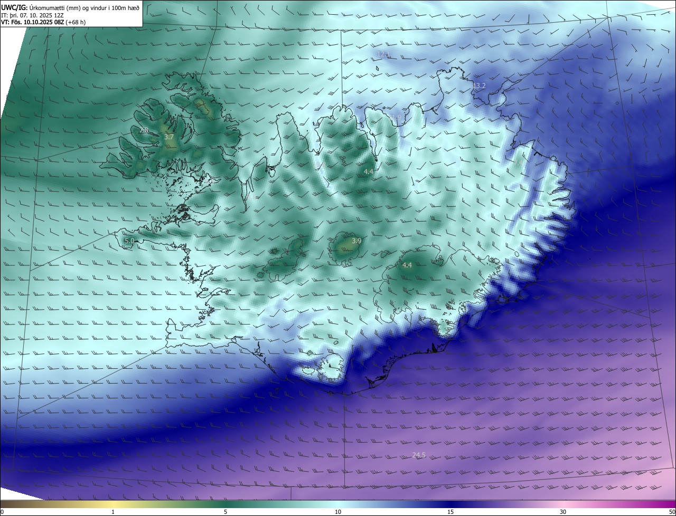Click the colorbar tick label 10
The height and width of the screenshot is (516, 676).
click(338, 512)
